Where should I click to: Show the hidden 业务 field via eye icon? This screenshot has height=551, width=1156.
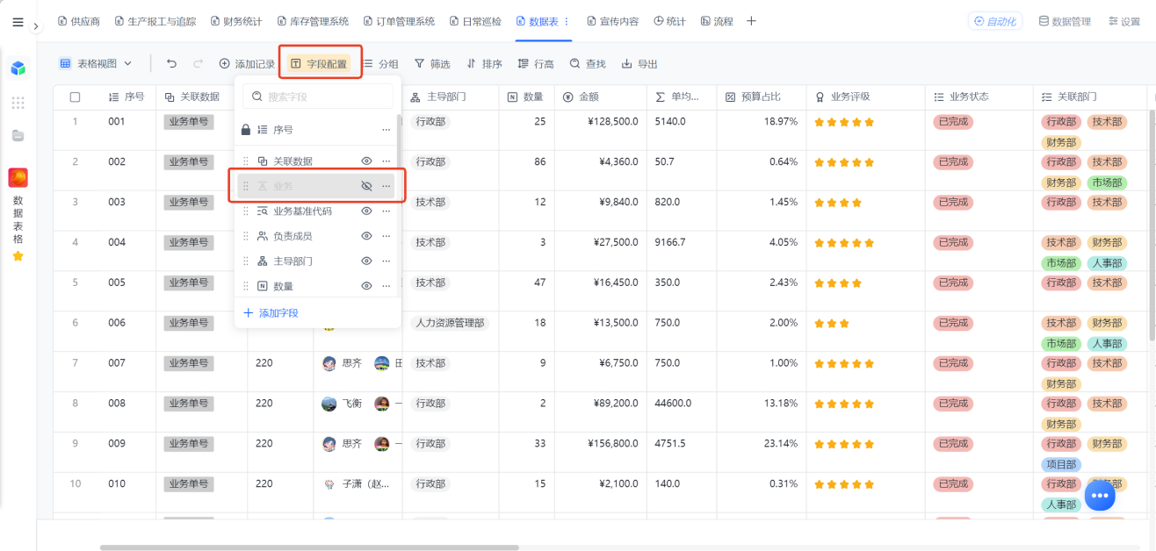click(366, 186)
